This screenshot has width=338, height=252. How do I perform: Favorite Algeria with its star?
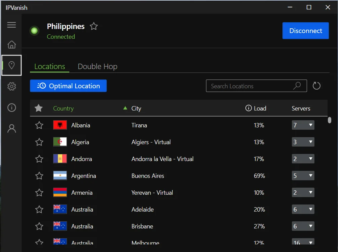39,142
